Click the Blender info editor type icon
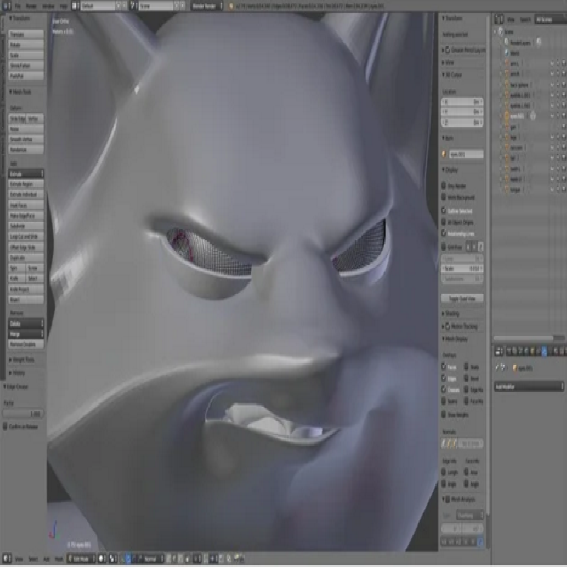Viewport: 567px width, 567px height. pyautogui.click(x=6, y=6)
